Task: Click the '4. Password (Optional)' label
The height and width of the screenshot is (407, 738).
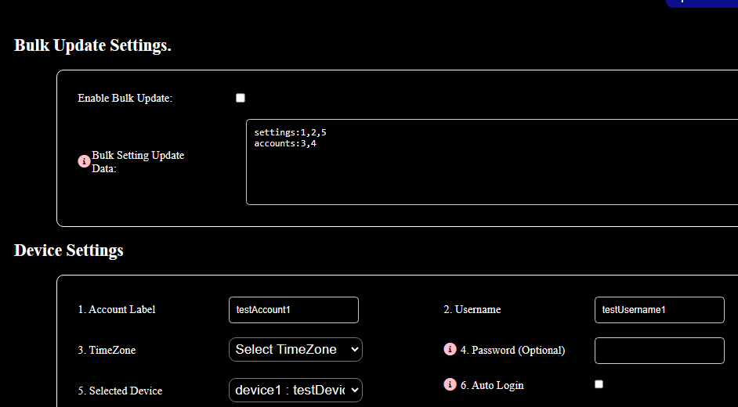Action: (512, 350)
